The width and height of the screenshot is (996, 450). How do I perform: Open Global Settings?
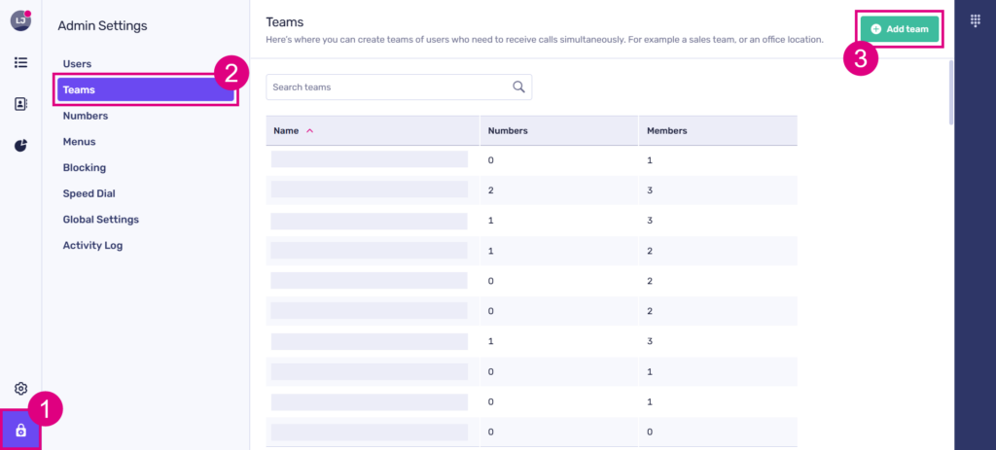pos(101,220)
